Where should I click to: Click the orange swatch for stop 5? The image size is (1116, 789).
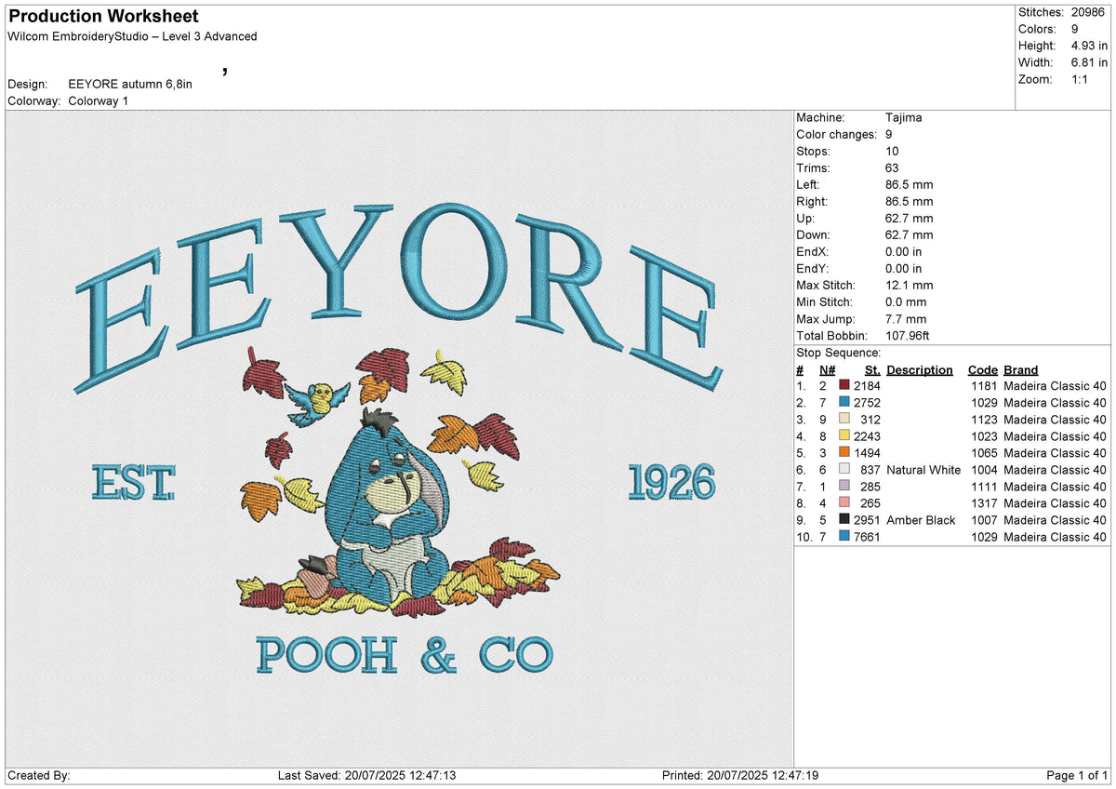click(x=844, y=453)
